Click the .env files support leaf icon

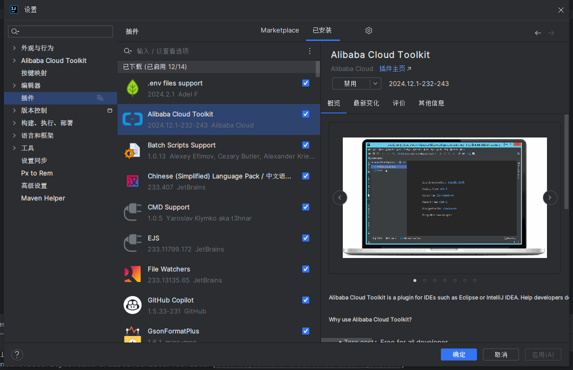(133, 88)
